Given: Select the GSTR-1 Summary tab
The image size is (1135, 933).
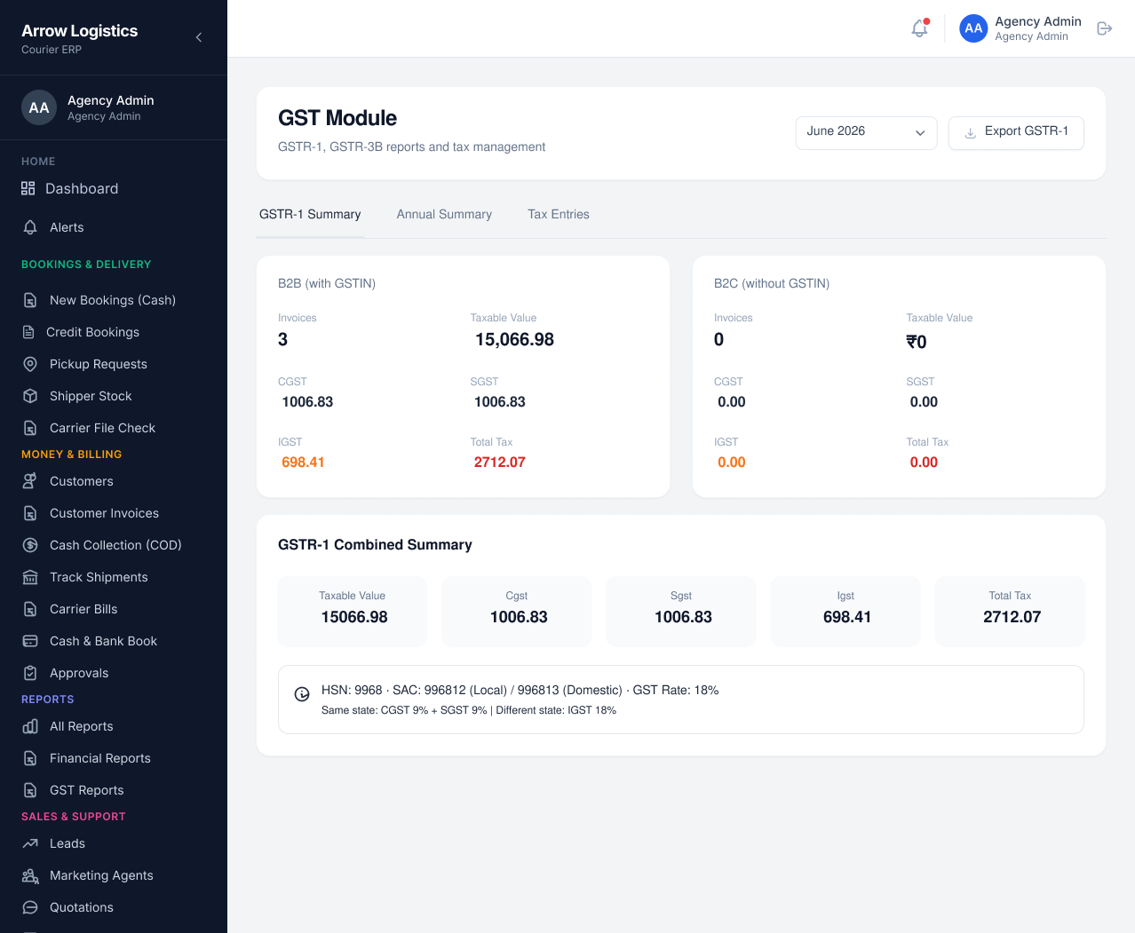Looking at the screenshot, I should 310,215.
